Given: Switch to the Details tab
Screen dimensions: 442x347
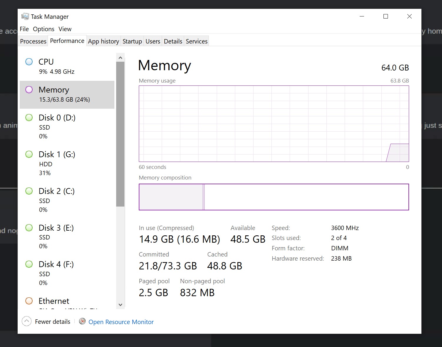Looking at the screenshot, I should point(173,41).
